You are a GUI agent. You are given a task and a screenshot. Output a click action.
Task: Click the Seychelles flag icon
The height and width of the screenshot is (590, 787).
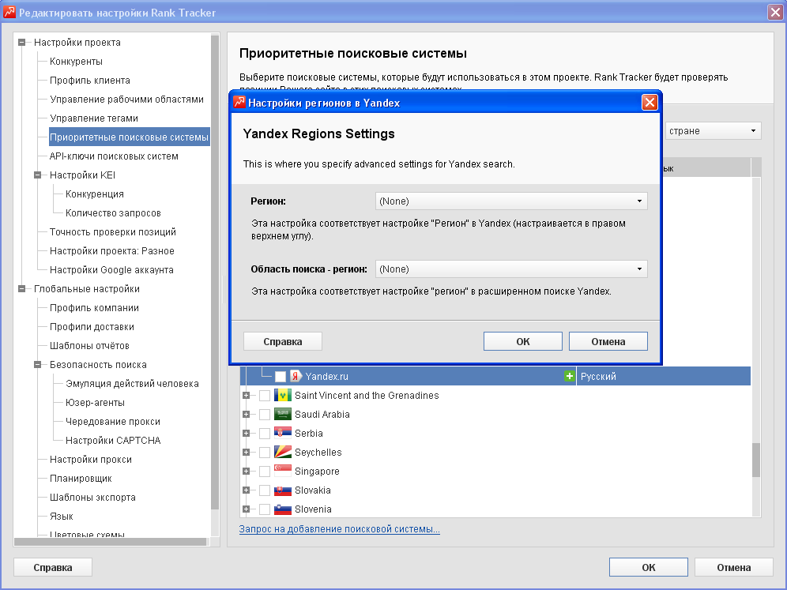283,453
